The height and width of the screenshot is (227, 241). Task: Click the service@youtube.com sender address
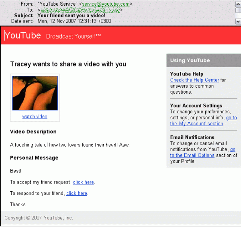(x=106, y=4)
